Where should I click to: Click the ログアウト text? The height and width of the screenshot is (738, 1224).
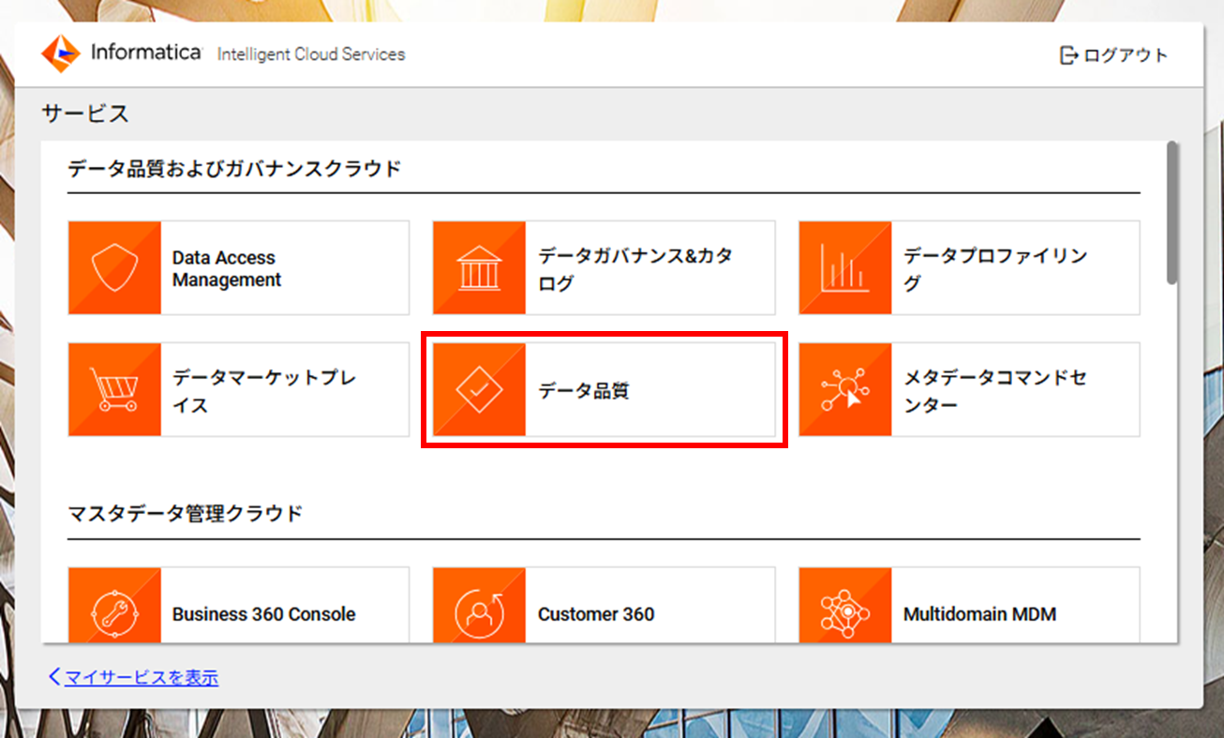coord(1126,55)
